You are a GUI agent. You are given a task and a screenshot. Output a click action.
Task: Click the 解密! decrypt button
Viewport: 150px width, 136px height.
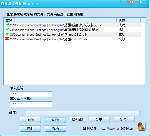click(x=55, y=120)
